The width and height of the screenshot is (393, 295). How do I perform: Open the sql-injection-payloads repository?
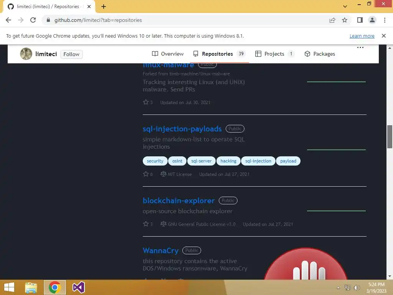pos(182,129)
